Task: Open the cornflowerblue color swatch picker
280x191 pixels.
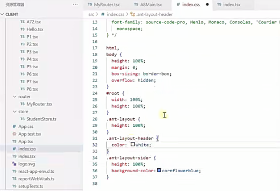Action: [x=159, y=170]
